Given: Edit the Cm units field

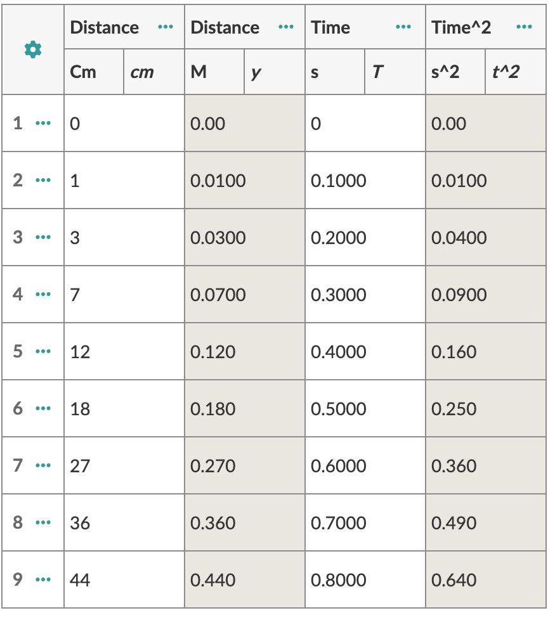Looking at the screenshot, I should 93,72.
